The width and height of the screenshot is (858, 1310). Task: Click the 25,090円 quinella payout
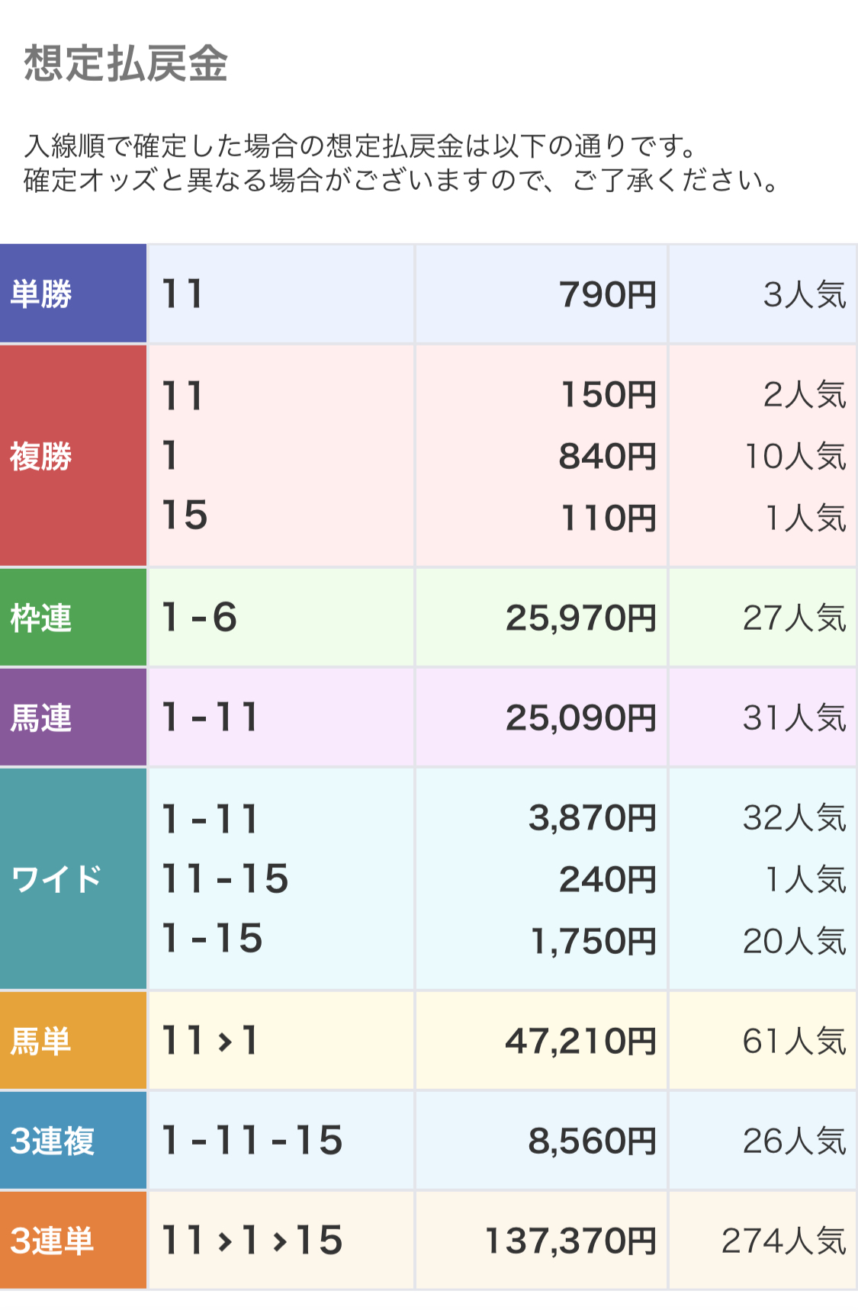click(x=580, y=718)
